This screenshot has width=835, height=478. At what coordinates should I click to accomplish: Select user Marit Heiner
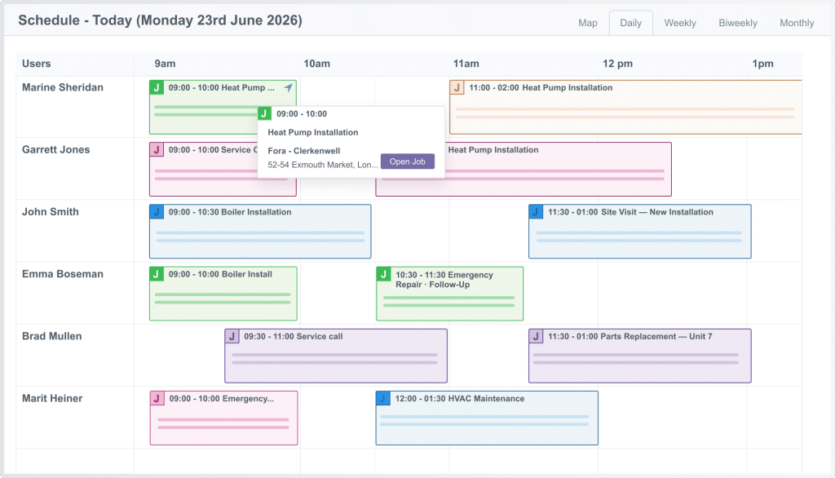pyautogui.click(x=52, y=399)
